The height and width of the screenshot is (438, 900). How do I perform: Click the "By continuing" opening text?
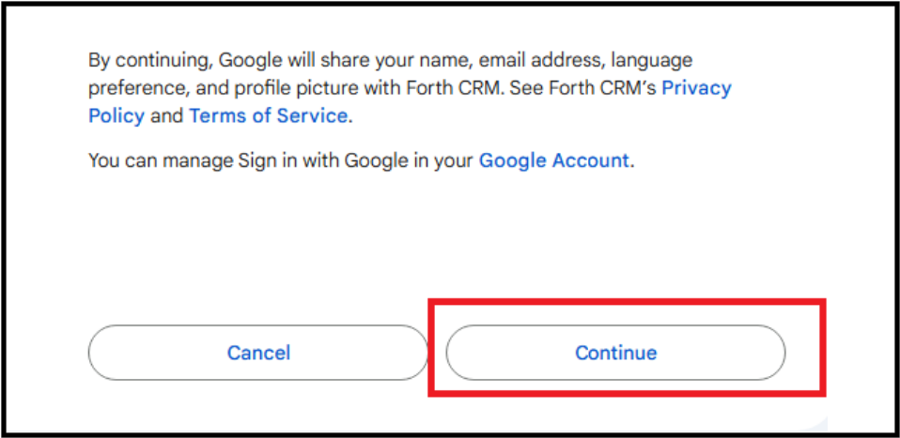tap(148, 61)
